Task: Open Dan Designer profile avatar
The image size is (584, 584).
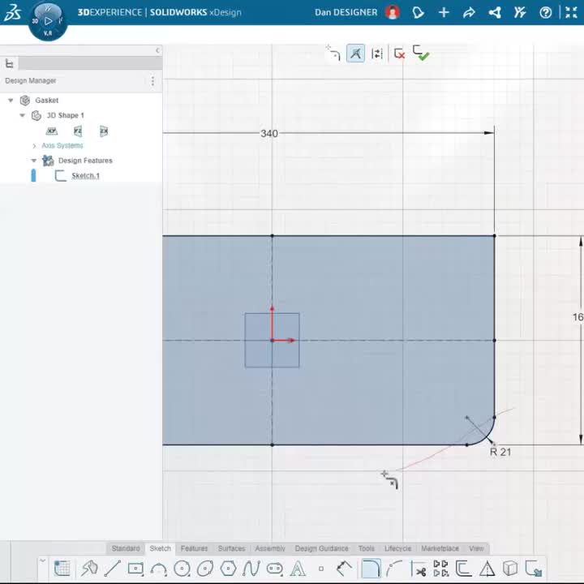Action: [393, 12]
